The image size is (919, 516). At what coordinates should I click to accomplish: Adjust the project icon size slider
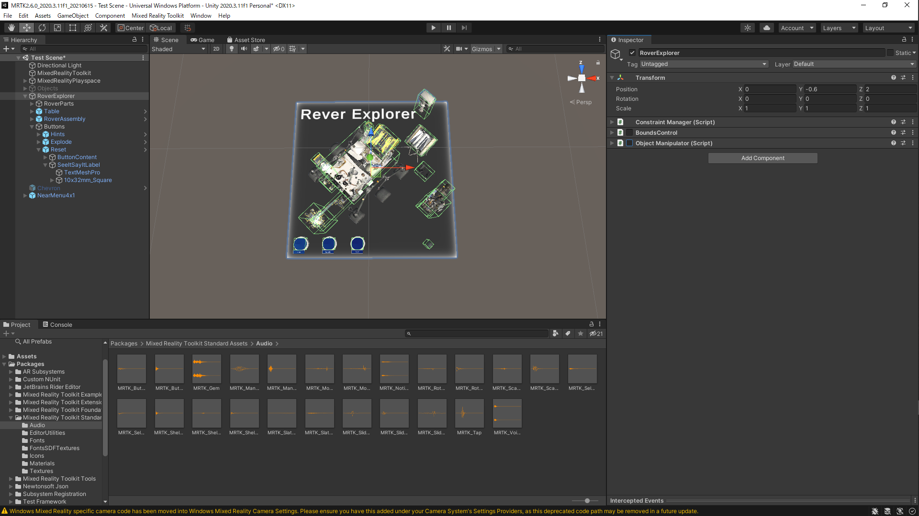click(x=587, y=501)
